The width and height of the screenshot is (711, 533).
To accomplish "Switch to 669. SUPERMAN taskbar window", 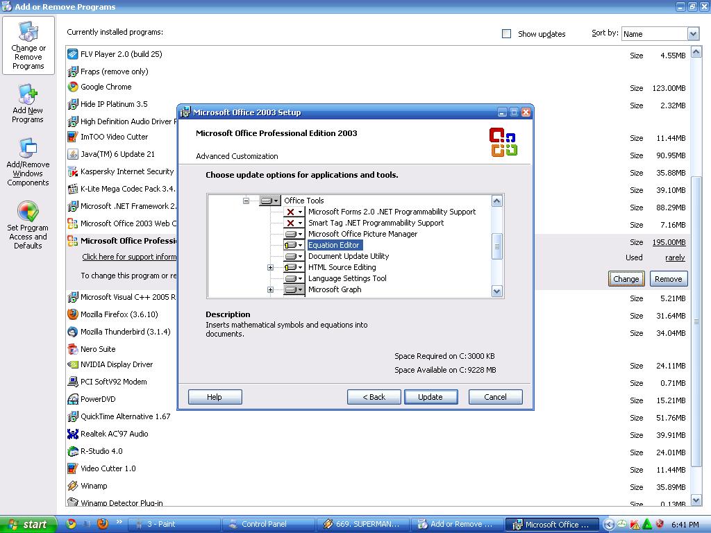I will point(362,525).
